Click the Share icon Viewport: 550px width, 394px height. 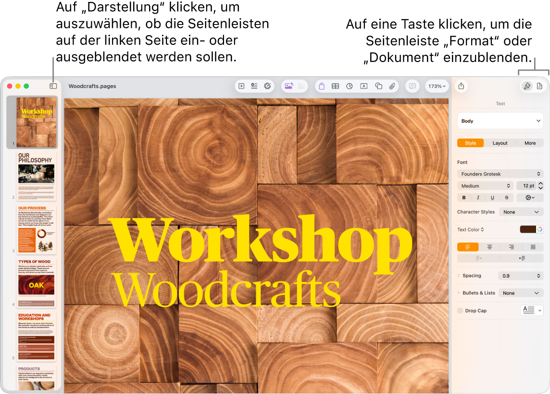[x=461, y=86]
